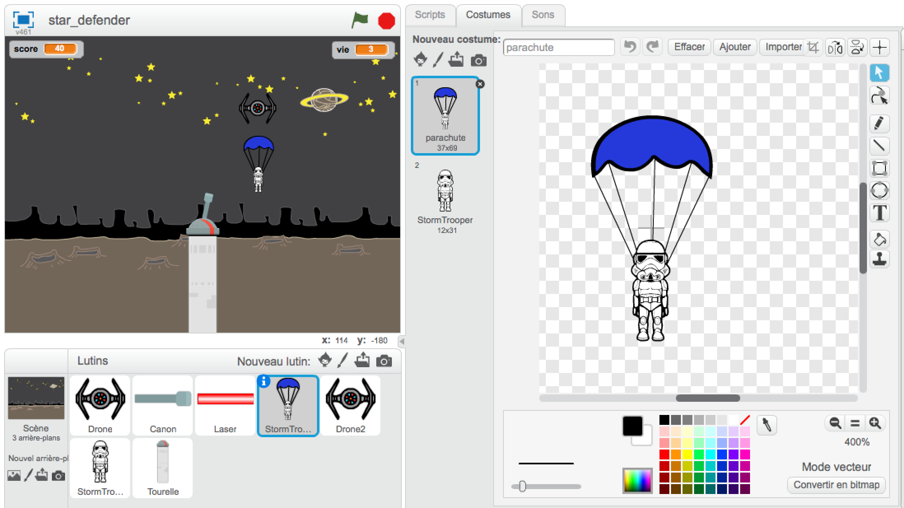Screen dimensions: 904x508
Task: Click the Effacer button
Action: (x=690, y=47)
